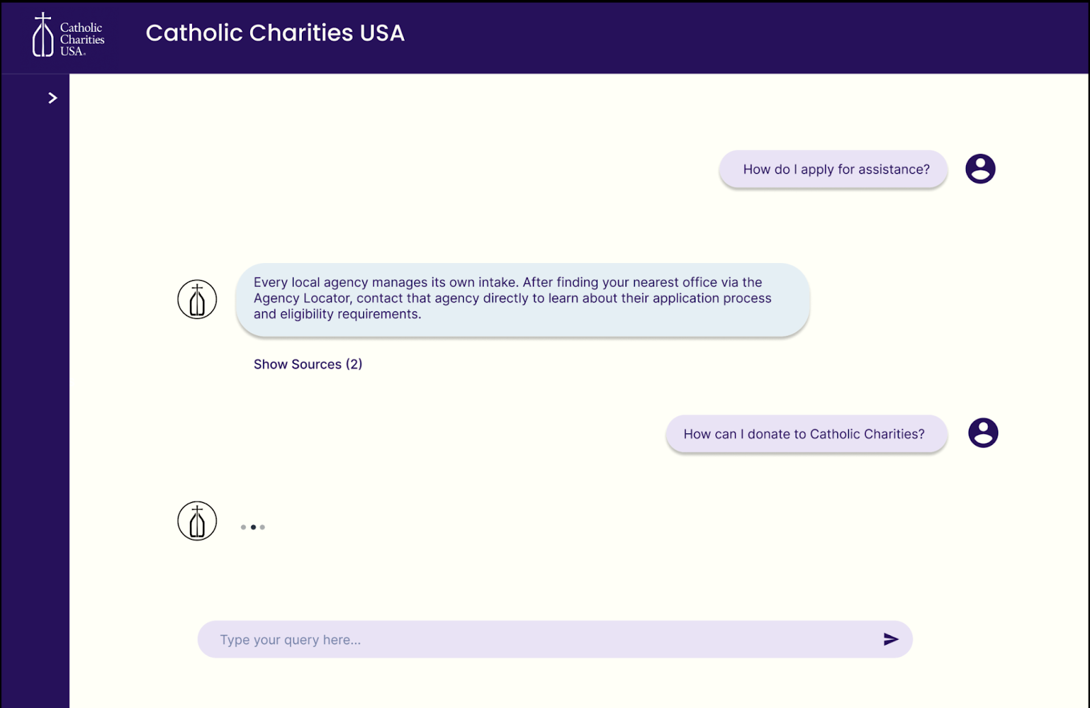
Task: Click the cross emblem in the header logo
Action: point(43,35)
